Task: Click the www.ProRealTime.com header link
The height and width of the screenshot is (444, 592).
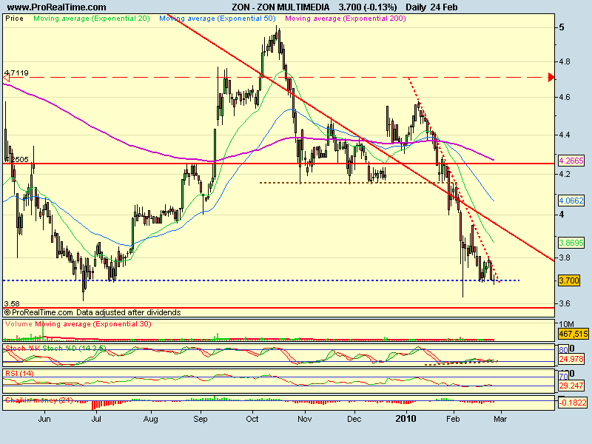Action: click(x=57, y=7)
